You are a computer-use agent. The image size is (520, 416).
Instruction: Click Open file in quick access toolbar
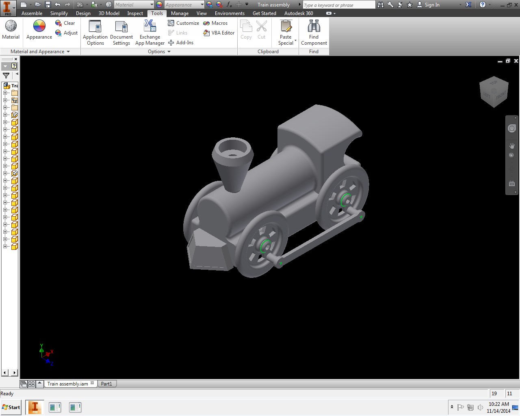[38, 4]
